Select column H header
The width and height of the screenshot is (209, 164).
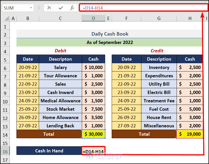pos(190,18)
